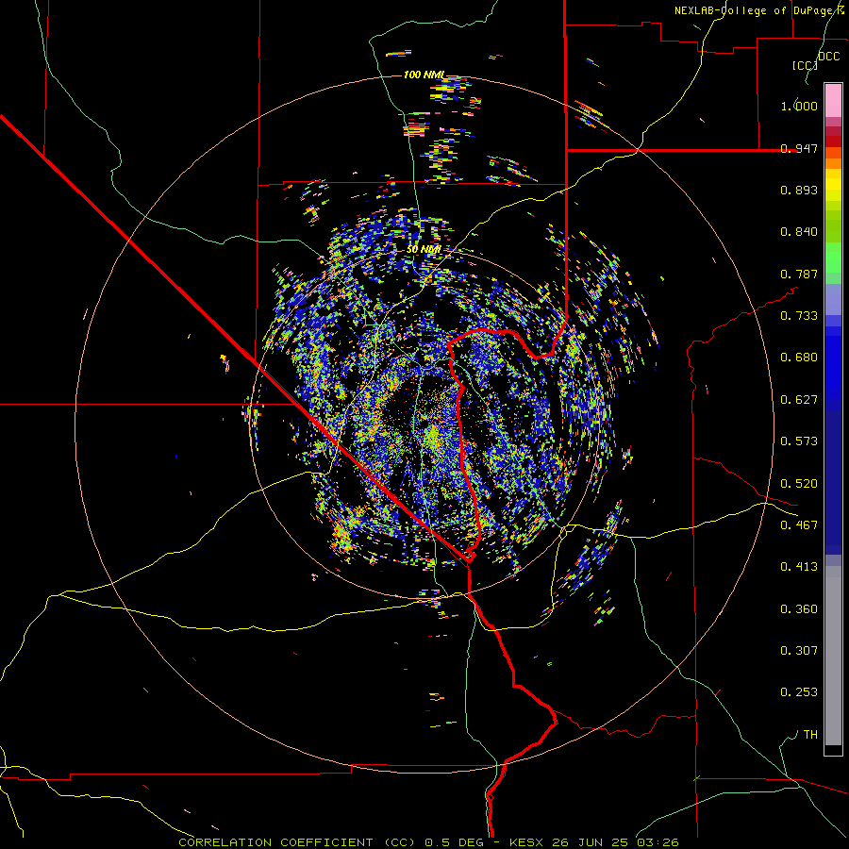Click "CORRELATION COEFFICIENT" in the bottom caption
The width and height of the screenshot is (849, 849).
coord(275,842)
